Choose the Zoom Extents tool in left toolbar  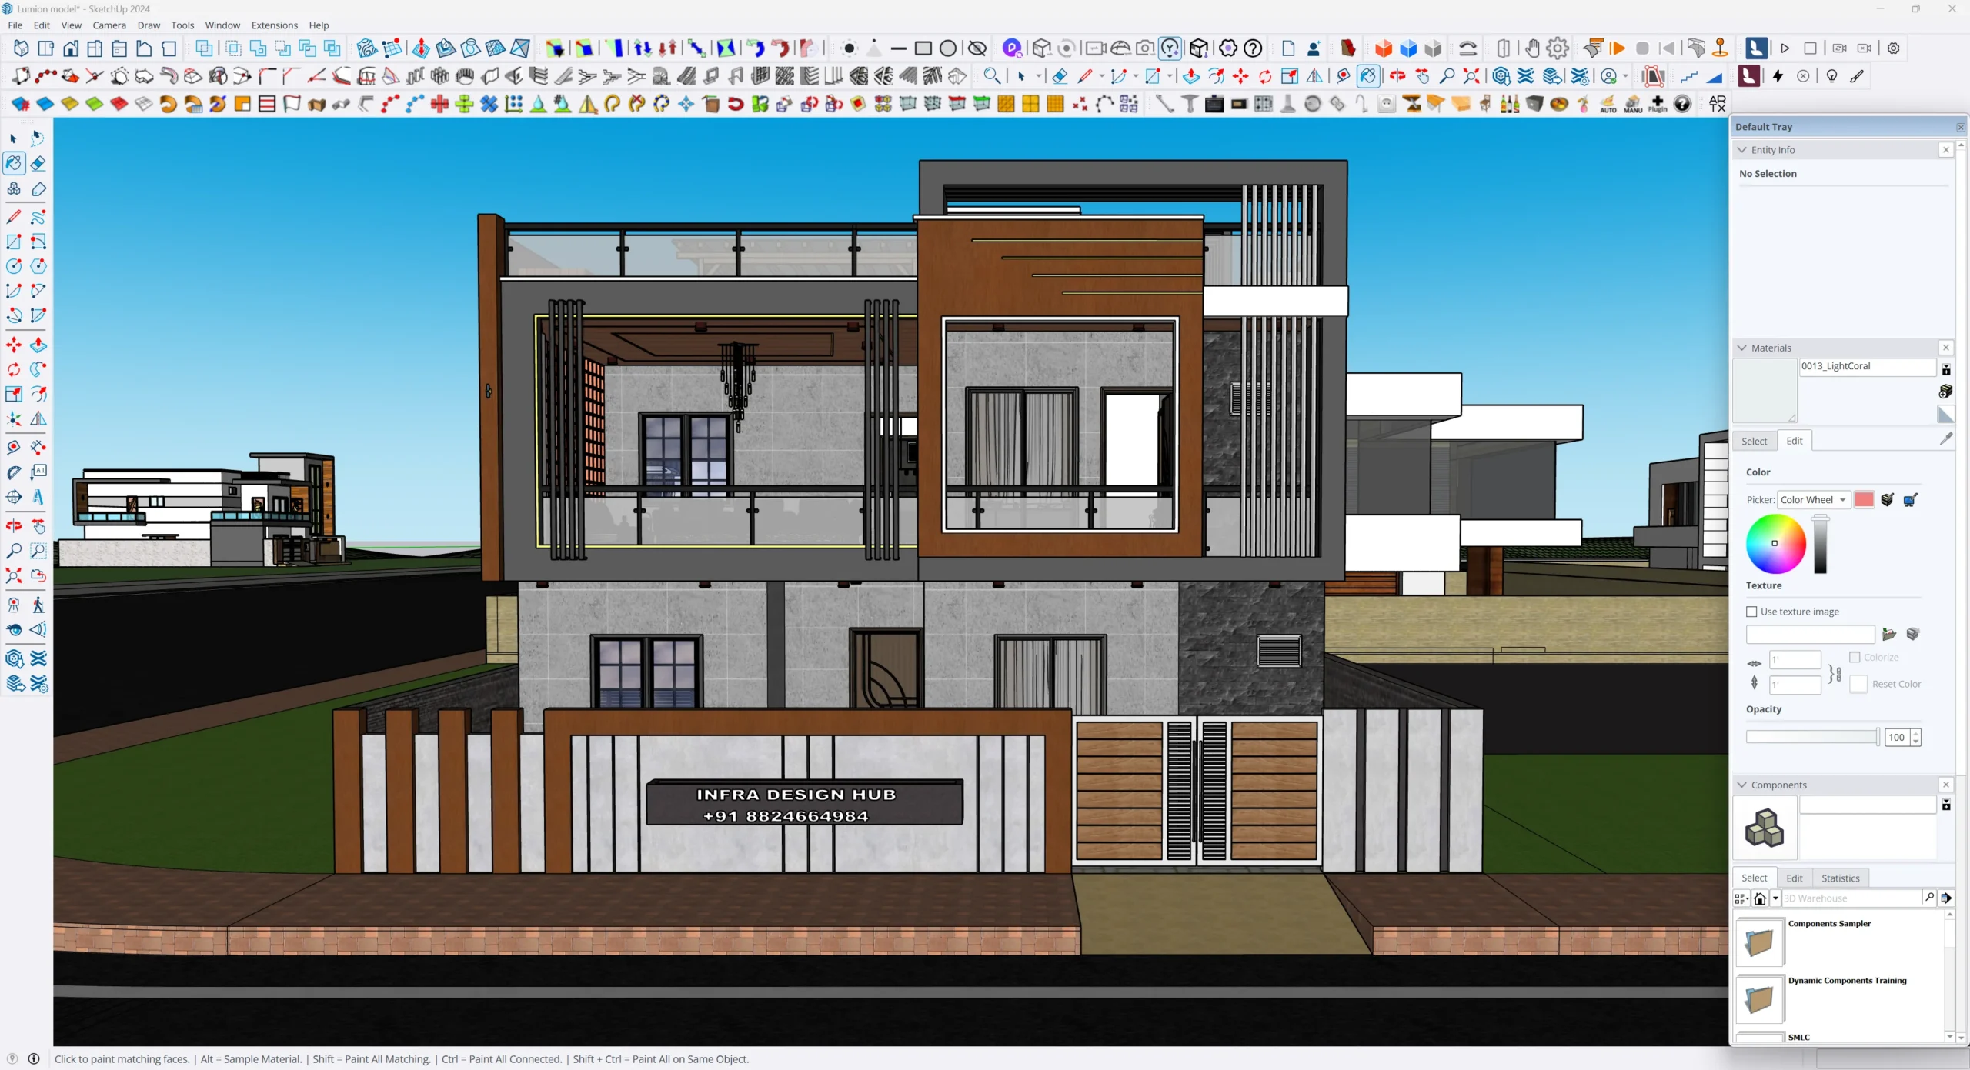pyautogui.click(x=13, y=575)
